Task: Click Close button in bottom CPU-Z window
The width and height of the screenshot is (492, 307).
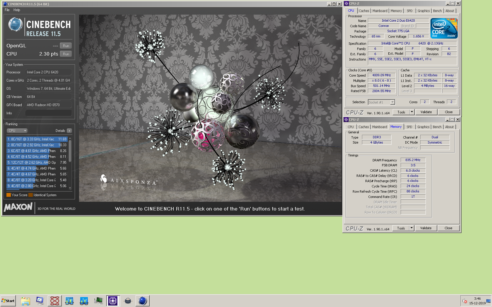Action: coord(448,228)
